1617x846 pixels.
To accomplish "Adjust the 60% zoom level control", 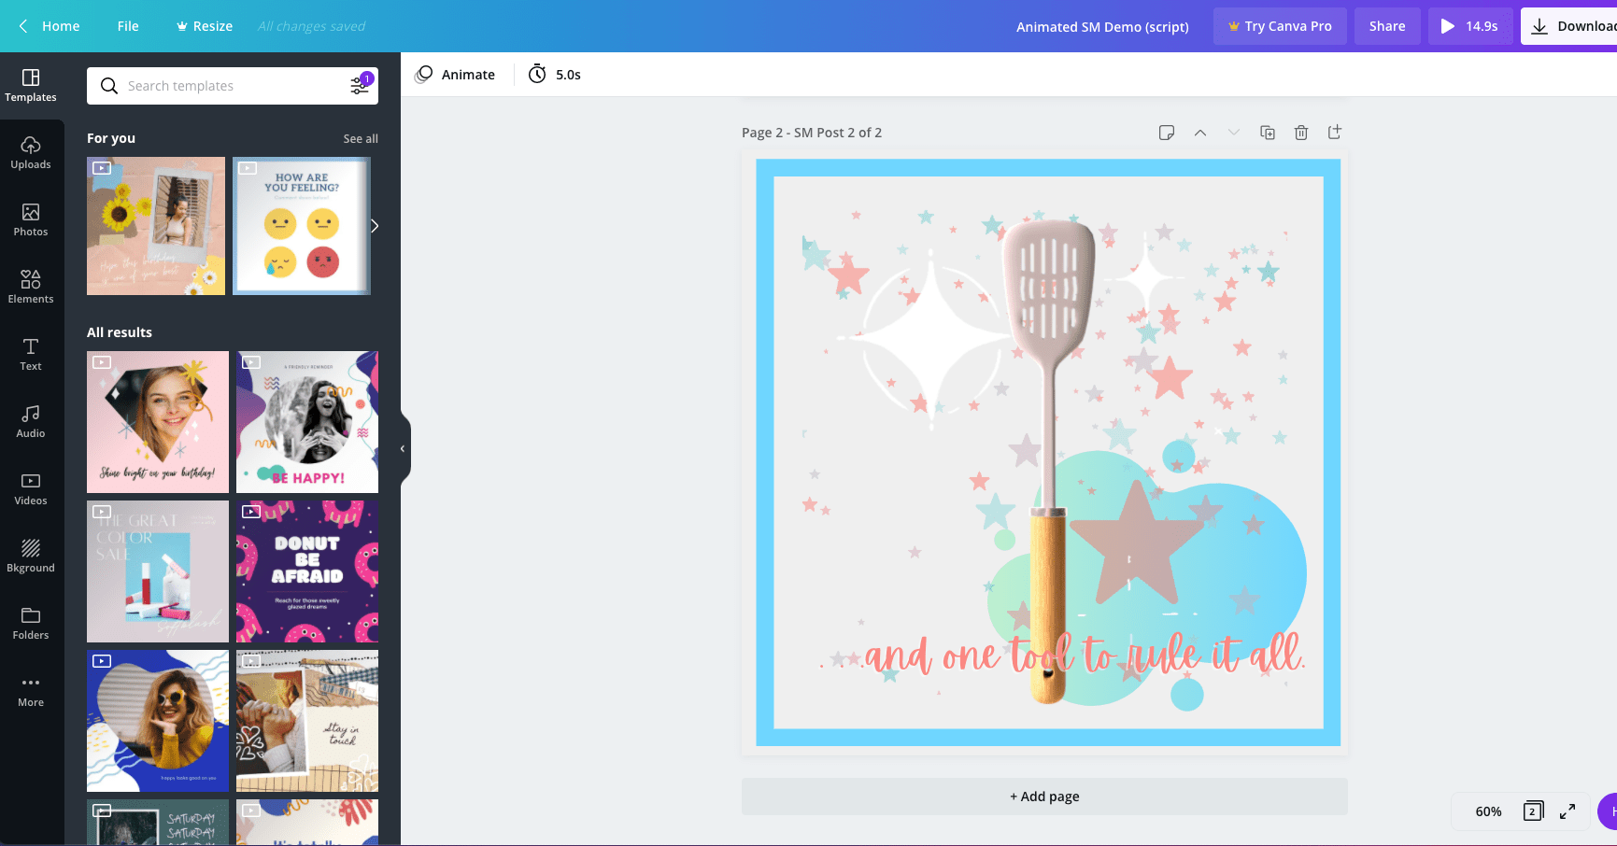I will 1487,811.
